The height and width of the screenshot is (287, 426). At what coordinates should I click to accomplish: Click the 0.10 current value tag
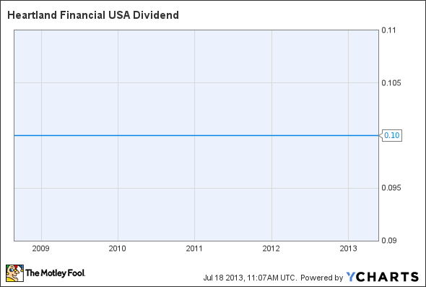(x=390, y=135)
